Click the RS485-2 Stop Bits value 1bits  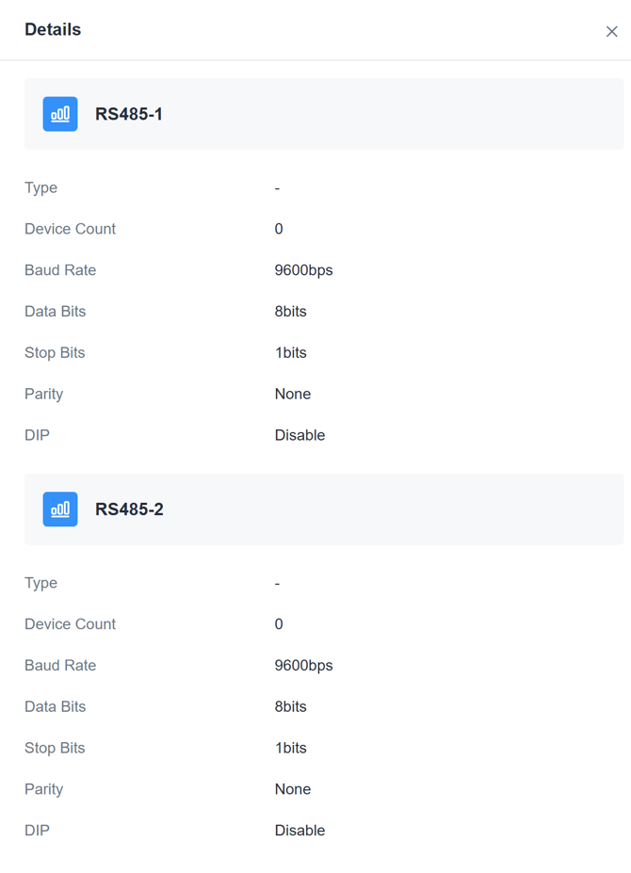click(290, 748)
